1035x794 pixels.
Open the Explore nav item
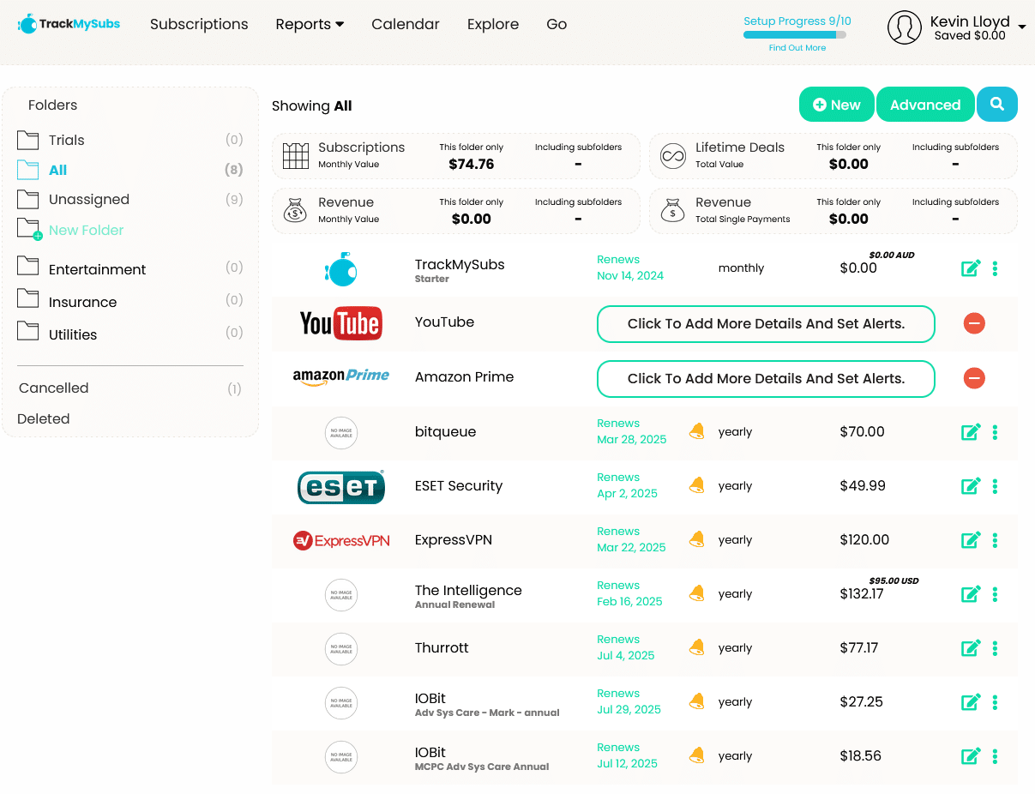pyautogui.click(x=493, y=24)
